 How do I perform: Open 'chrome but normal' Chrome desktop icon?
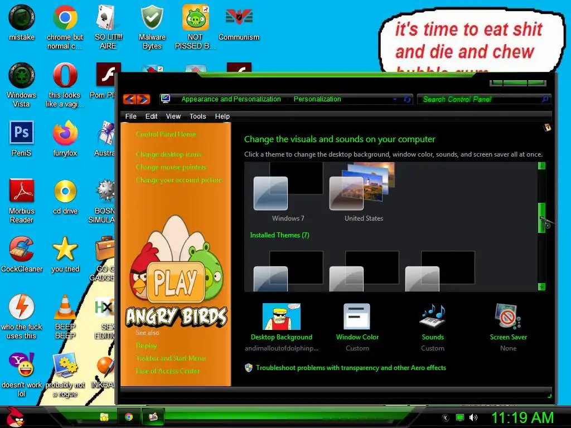tap(65, 27)
